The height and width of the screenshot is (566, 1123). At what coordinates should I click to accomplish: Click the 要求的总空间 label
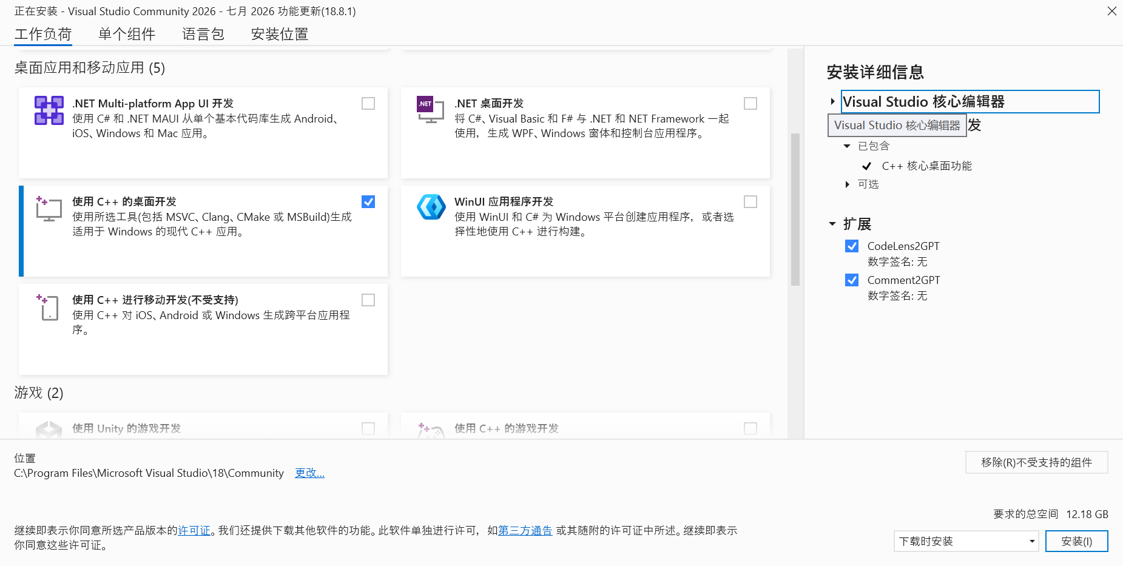click(1025, 514)
